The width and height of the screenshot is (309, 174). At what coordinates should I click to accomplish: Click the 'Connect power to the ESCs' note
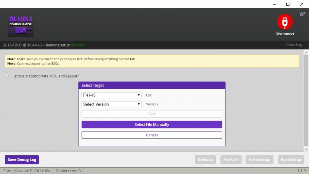33,64
